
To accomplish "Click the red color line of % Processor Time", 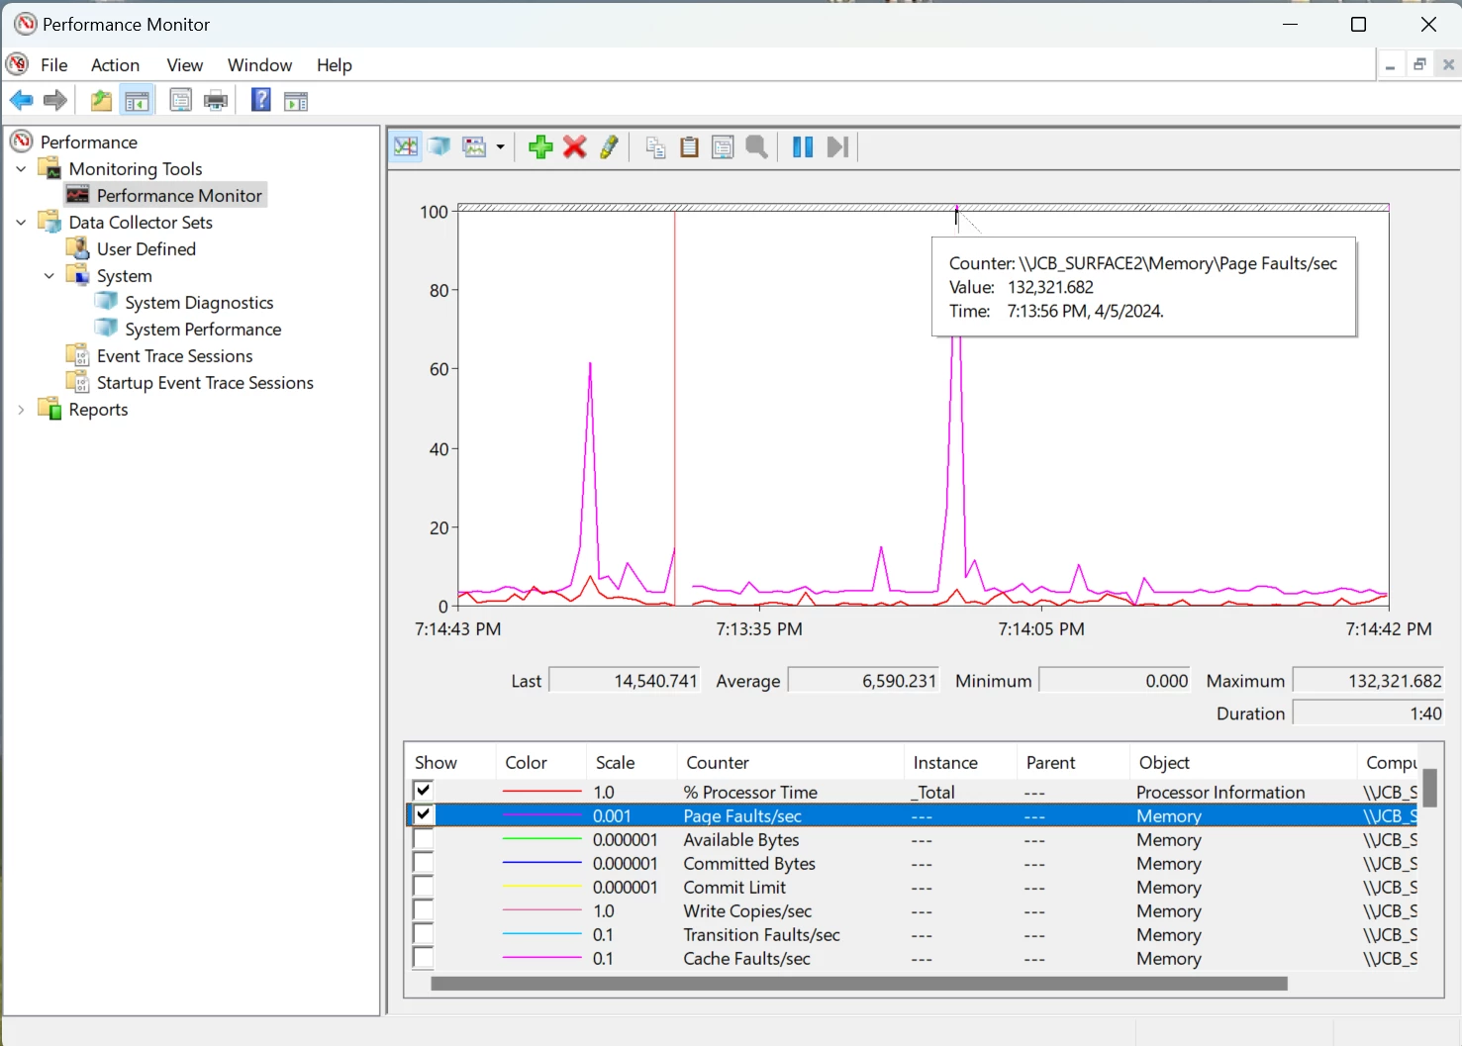I will [541, 792].
